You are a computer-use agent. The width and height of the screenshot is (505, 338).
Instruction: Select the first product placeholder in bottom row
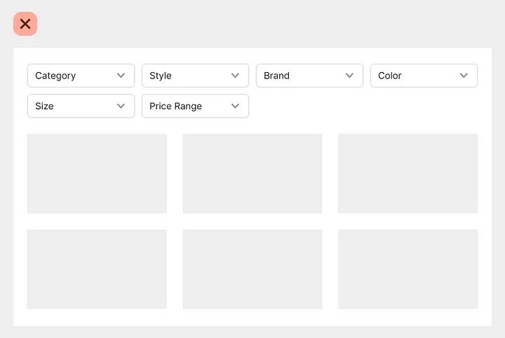pos(97,269)
